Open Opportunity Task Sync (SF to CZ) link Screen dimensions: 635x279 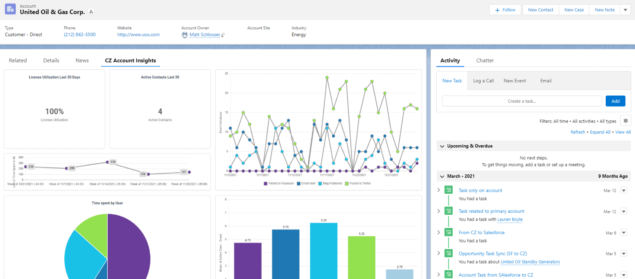point(493,253)
